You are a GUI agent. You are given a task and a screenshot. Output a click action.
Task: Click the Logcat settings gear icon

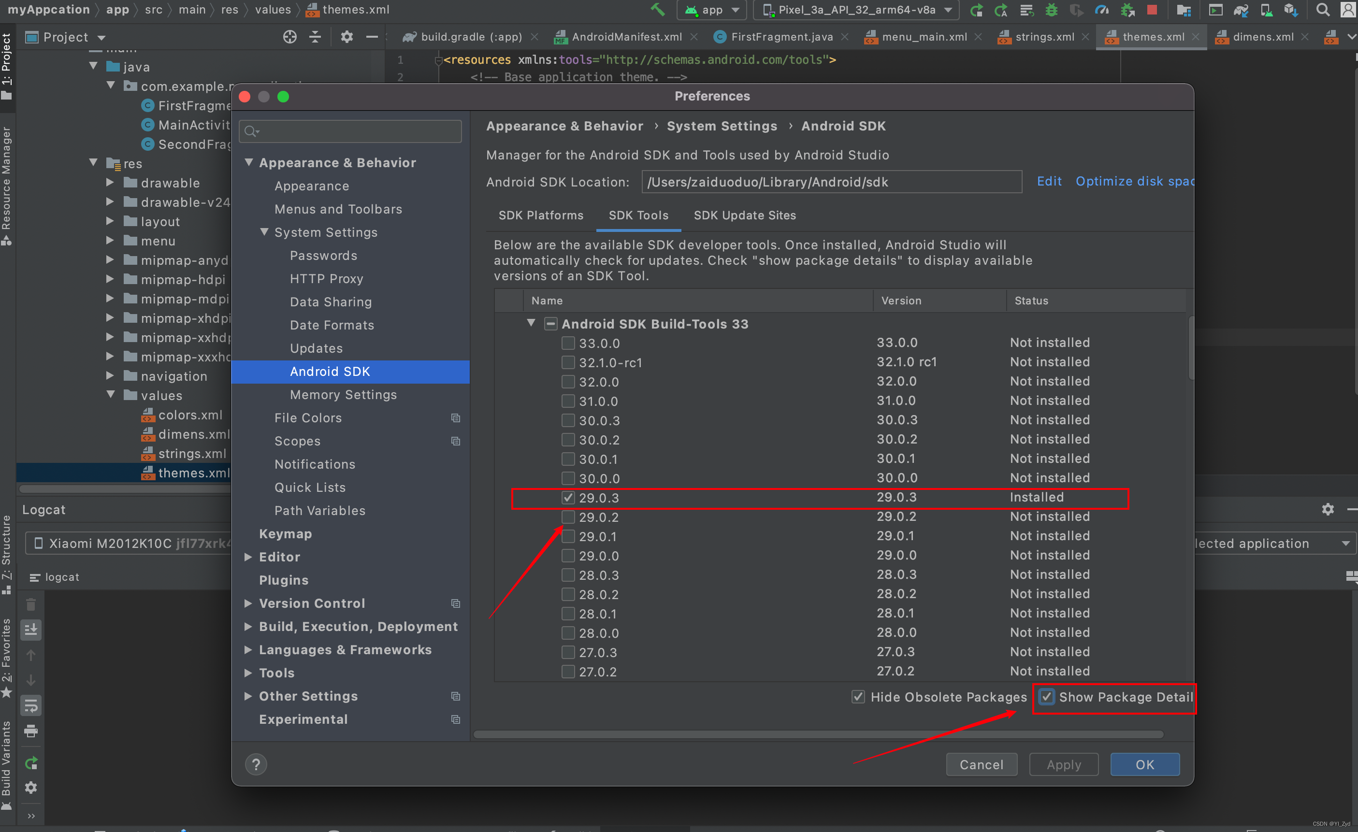point(1328,509)
